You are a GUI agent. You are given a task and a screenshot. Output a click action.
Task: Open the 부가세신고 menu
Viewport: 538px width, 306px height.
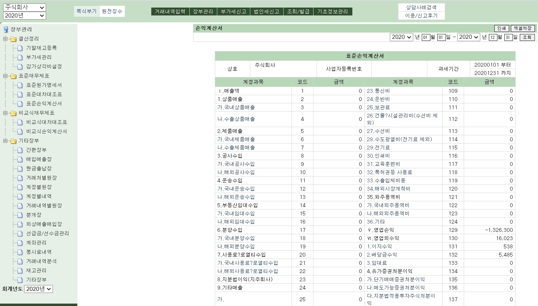point(233,11)
